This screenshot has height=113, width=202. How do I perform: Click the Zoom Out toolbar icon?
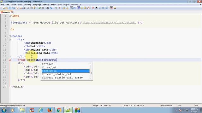pyautogui.click(x=59, y=8)
